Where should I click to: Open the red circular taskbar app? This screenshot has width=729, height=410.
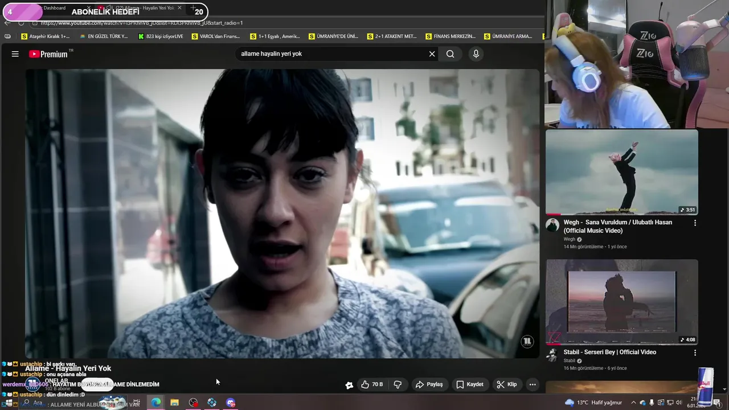[x=193, y=403]
